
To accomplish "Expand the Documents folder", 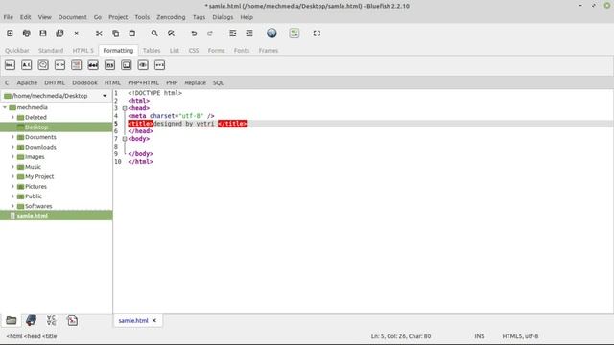I will pos(12,137).
